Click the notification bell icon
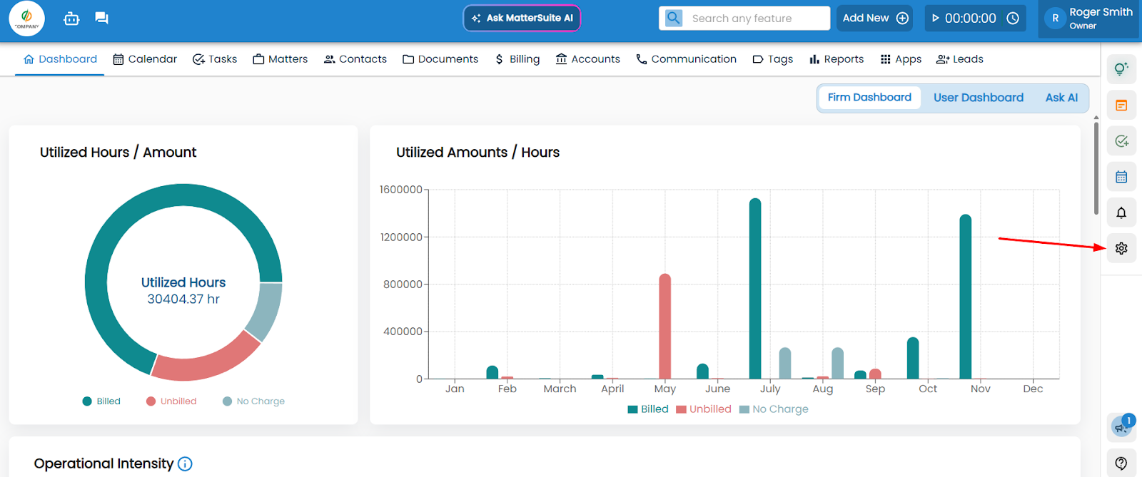 pos(1121,212)
